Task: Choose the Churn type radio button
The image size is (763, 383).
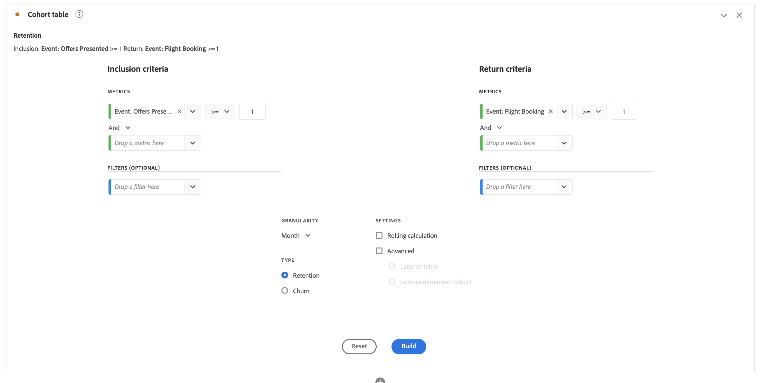Action: tap(285, 291)
